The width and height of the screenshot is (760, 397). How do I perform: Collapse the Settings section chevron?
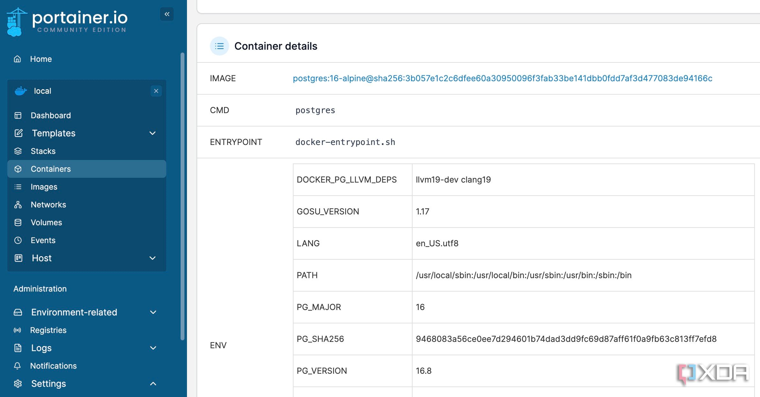153,384
